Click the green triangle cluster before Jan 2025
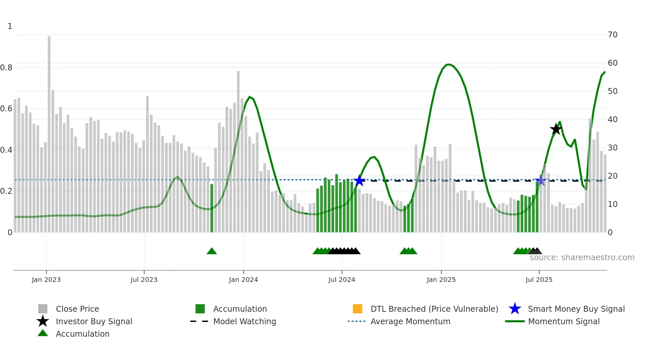Screen dimensions: 645x362 (x=408, y=251)
